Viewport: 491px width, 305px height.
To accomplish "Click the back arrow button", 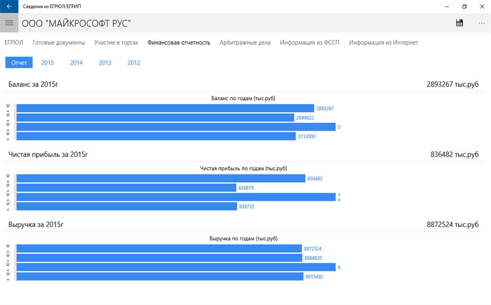I will tap(9, 6).
